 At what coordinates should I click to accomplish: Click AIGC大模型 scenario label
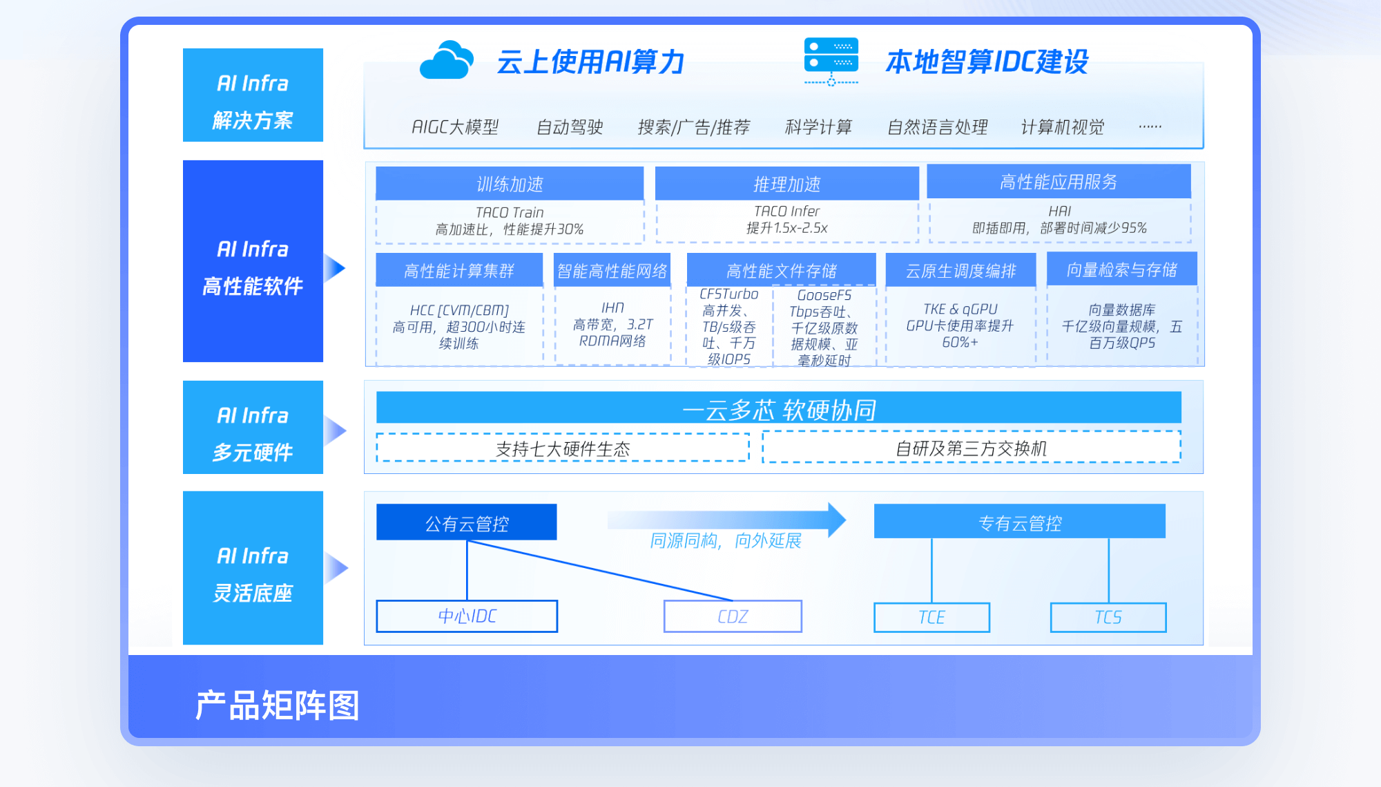pos(455,127)
